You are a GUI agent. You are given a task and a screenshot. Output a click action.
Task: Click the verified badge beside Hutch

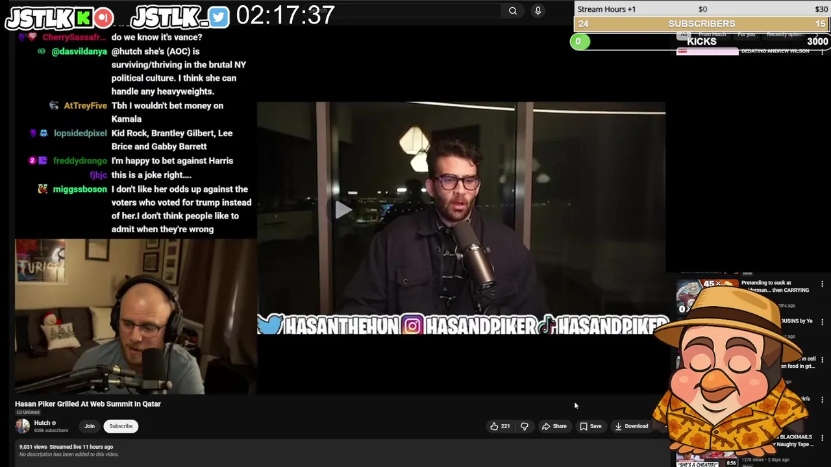[x=54, y=423]
